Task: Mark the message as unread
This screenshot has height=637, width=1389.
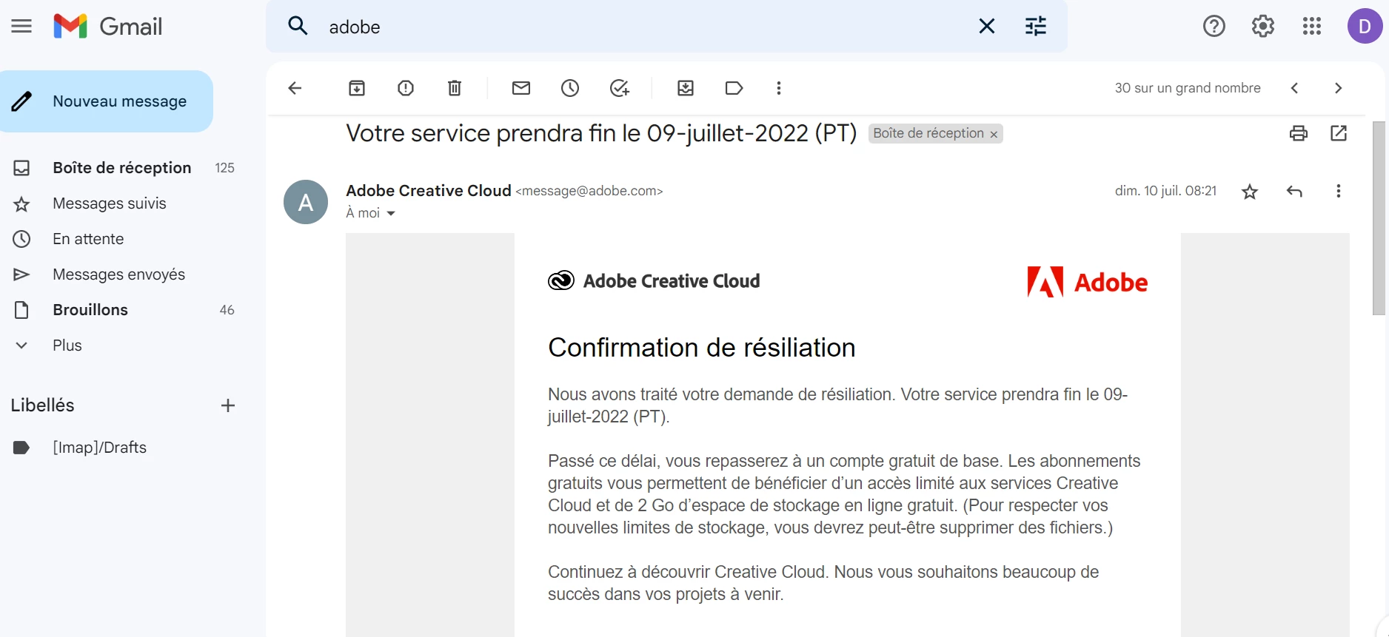Action: point(521,88)
